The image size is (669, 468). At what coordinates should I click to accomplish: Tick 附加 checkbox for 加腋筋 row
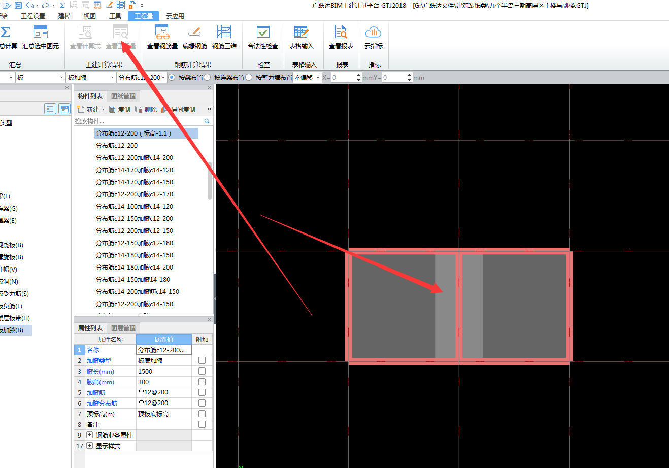202,392
